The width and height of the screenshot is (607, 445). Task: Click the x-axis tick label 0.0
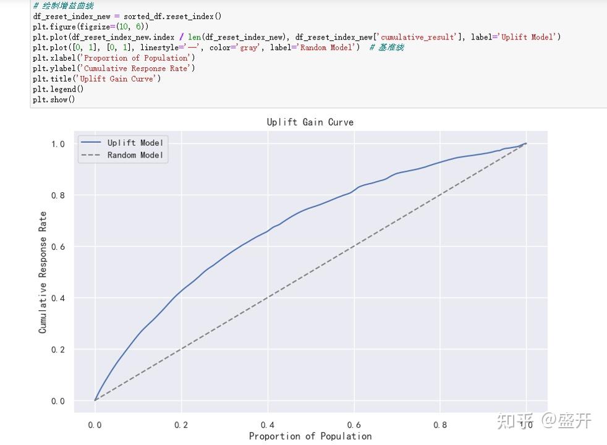pyautogui.click(x=95, y=425)
